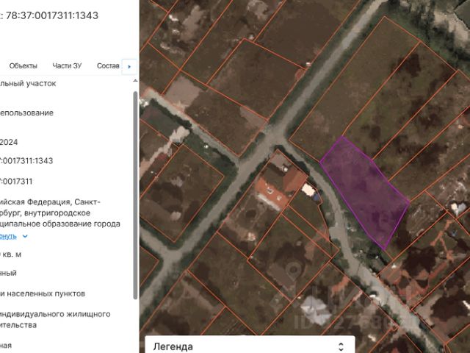Click the 'епользование' field text
The height and width of the screenshot is (353, 470).
(26, 113)
